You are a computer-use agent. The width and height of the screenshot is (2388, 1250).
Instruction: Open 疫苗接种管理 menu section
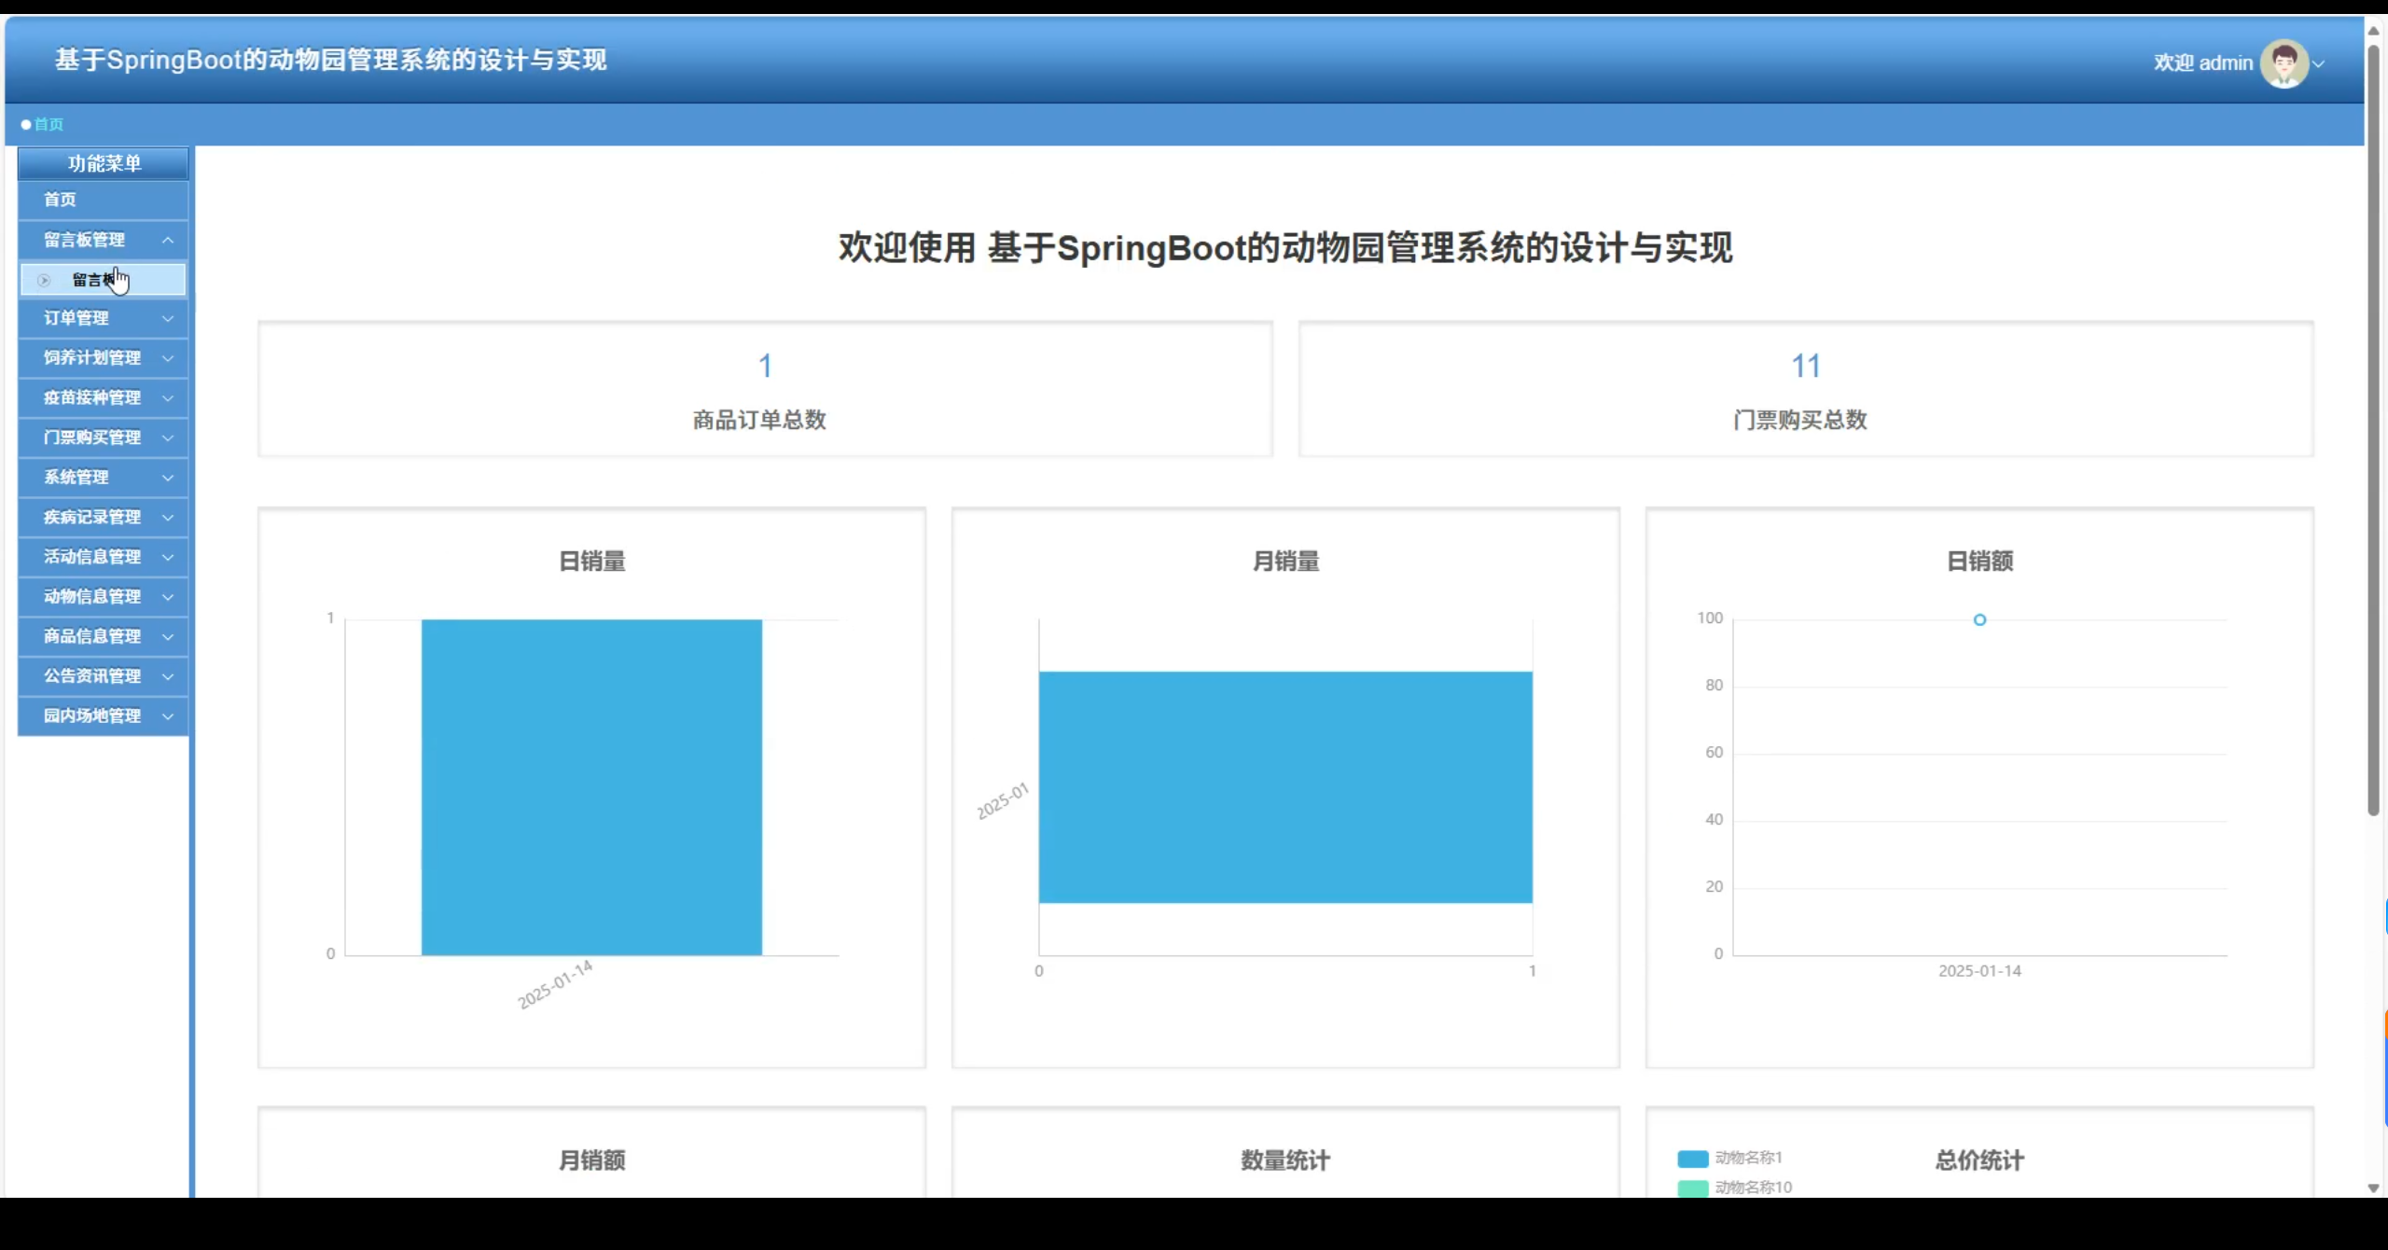(92, 398)
